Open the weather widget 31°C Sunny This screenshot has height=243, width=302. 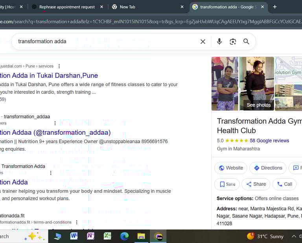point(265,236)
